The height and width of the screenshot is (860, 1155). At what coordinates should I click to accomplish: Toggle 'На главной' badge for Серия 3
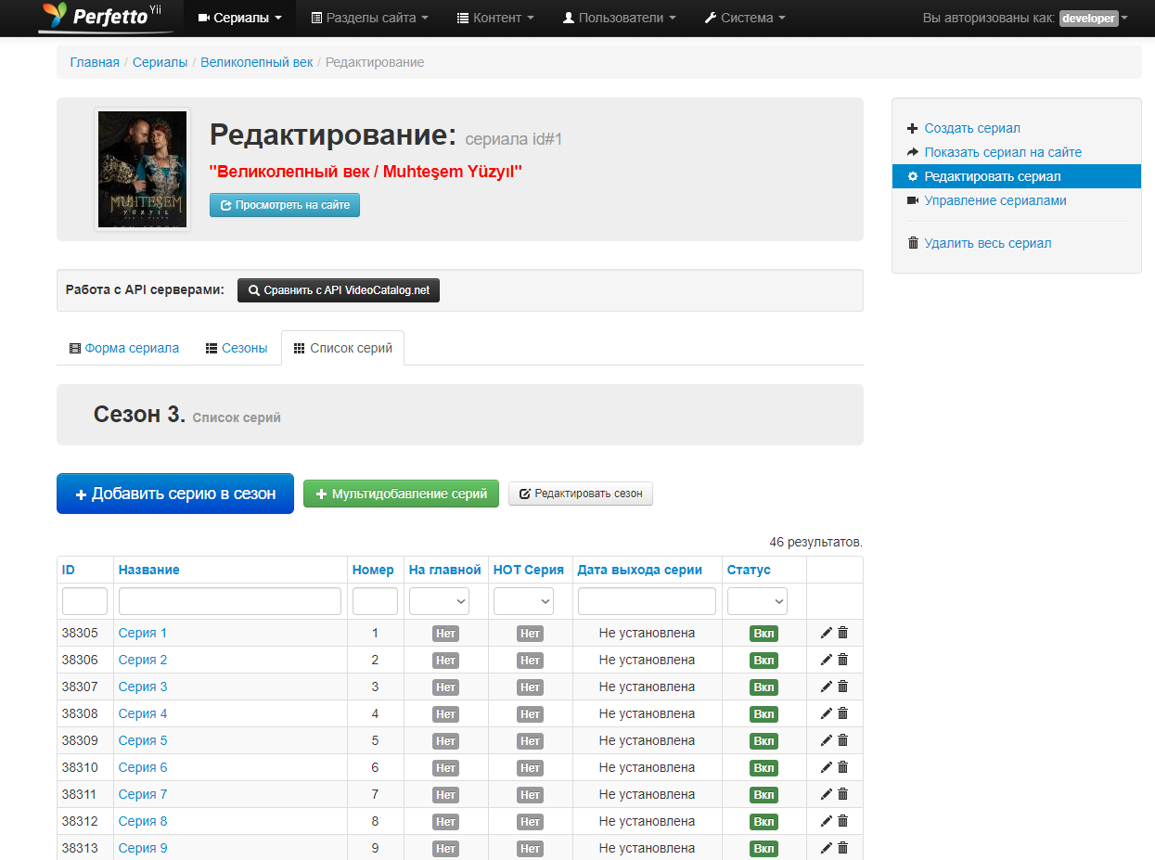(x=445, y=687)
